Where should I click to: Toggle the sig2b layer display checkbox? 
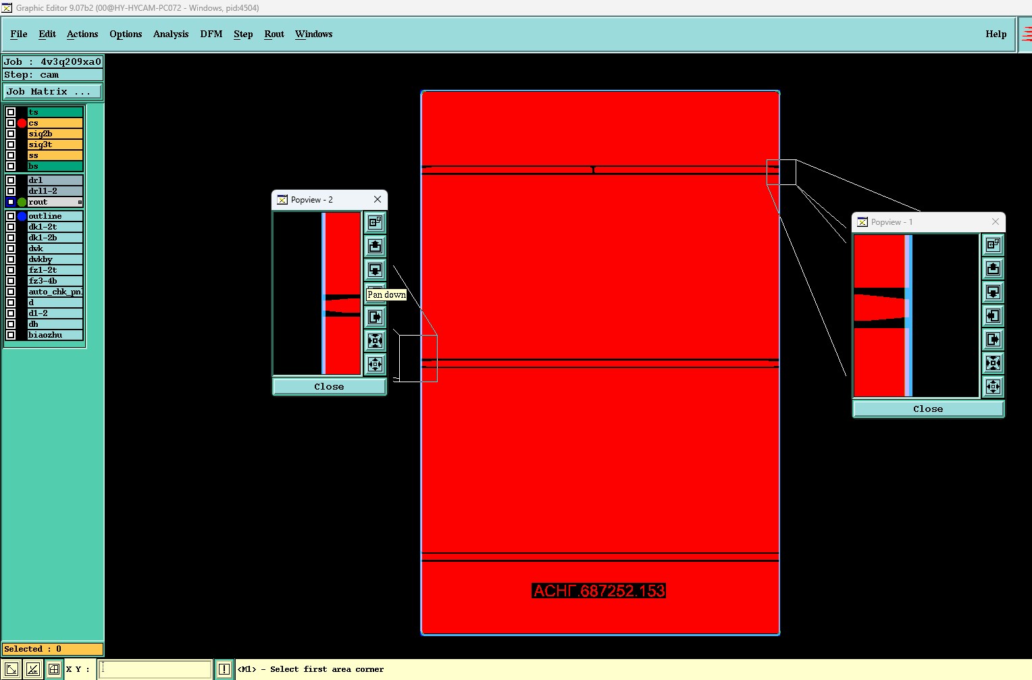[x=11, y=134]
